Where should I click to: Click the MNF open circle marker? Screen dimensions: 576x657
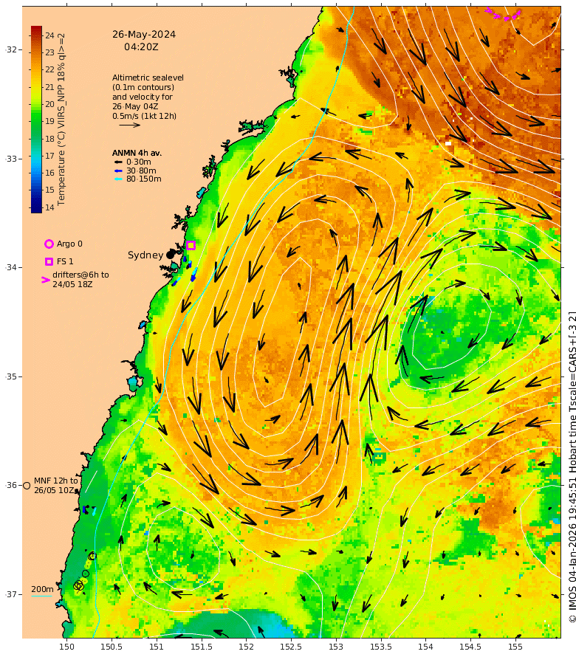27,486
